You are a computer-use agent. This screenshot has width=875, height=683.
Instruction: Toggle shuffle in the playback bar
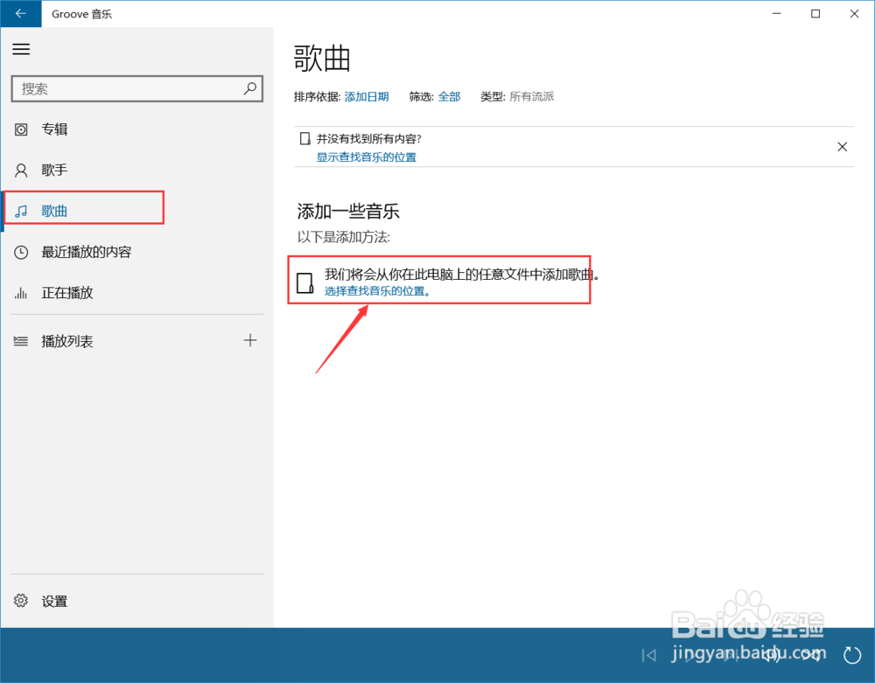tap(811, 655)
